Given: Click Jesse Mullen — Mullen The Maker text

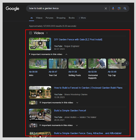Looking at the screenshot, I should pos(80,117).
